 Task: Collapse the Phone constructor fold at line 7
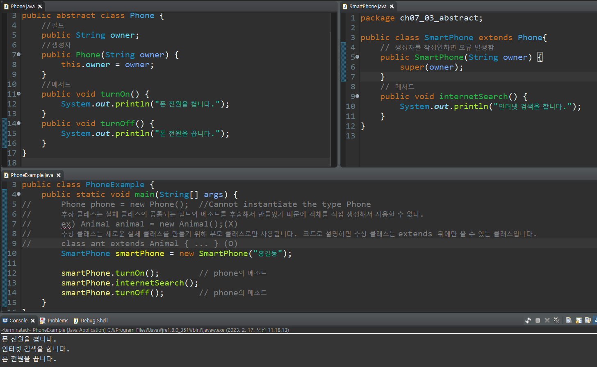click(x=18, y=54)
